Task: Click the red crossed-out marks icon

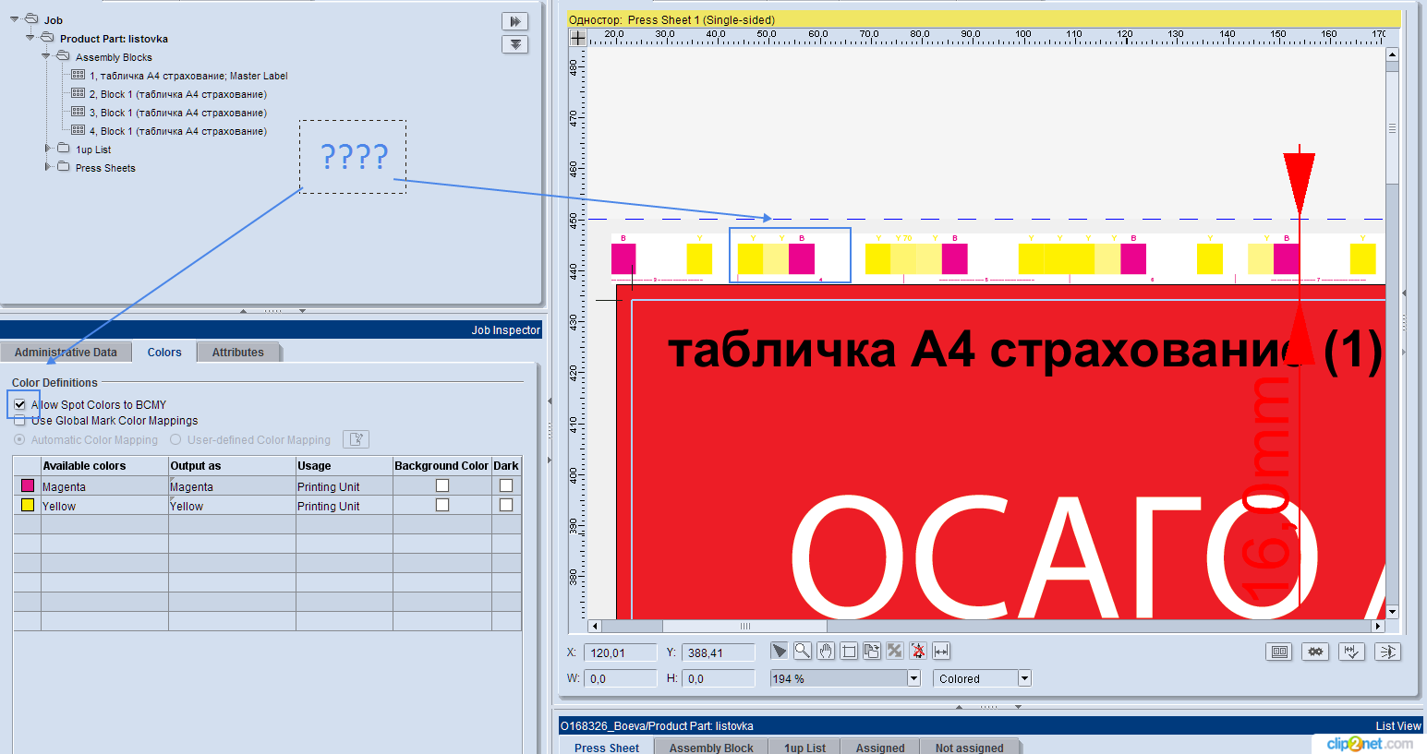Action: point(918,651)
